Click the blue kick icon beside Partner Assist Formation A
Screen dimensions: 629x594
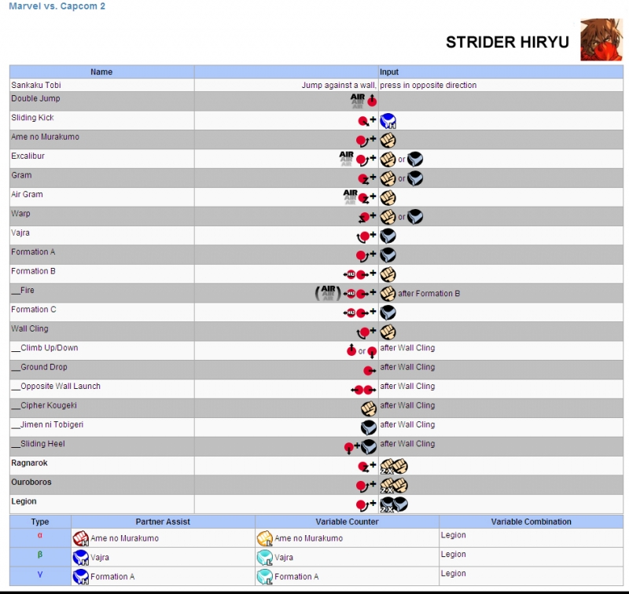[x=81, y=577]
